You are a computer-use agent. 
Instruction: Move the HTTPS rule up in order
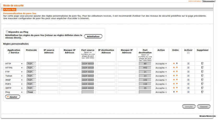click(x=177, y=68)
